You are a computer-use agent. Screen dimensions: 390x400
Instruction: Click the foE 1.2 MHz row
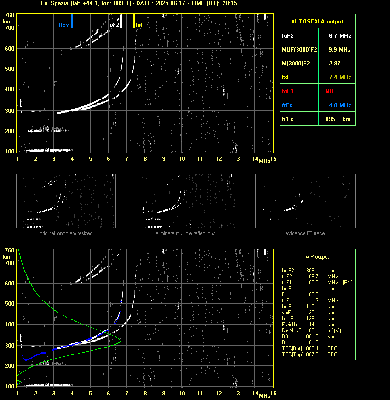click(310, 301)
